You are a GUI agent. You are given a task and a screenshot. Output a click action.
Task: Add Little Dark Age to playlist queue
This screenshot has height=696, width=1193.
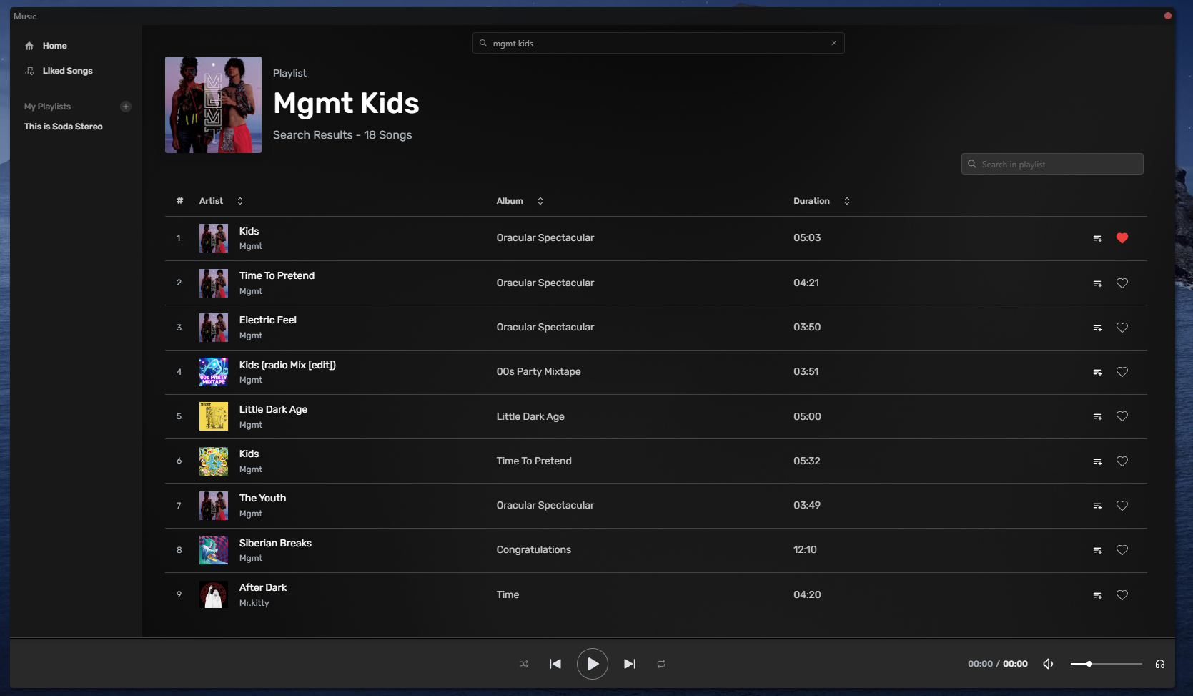click(1097, 417)
